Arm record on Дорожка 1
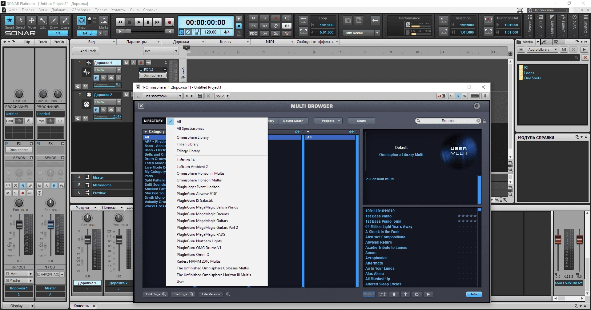Viewport: 591px width, 310px height. click(141, 63)
